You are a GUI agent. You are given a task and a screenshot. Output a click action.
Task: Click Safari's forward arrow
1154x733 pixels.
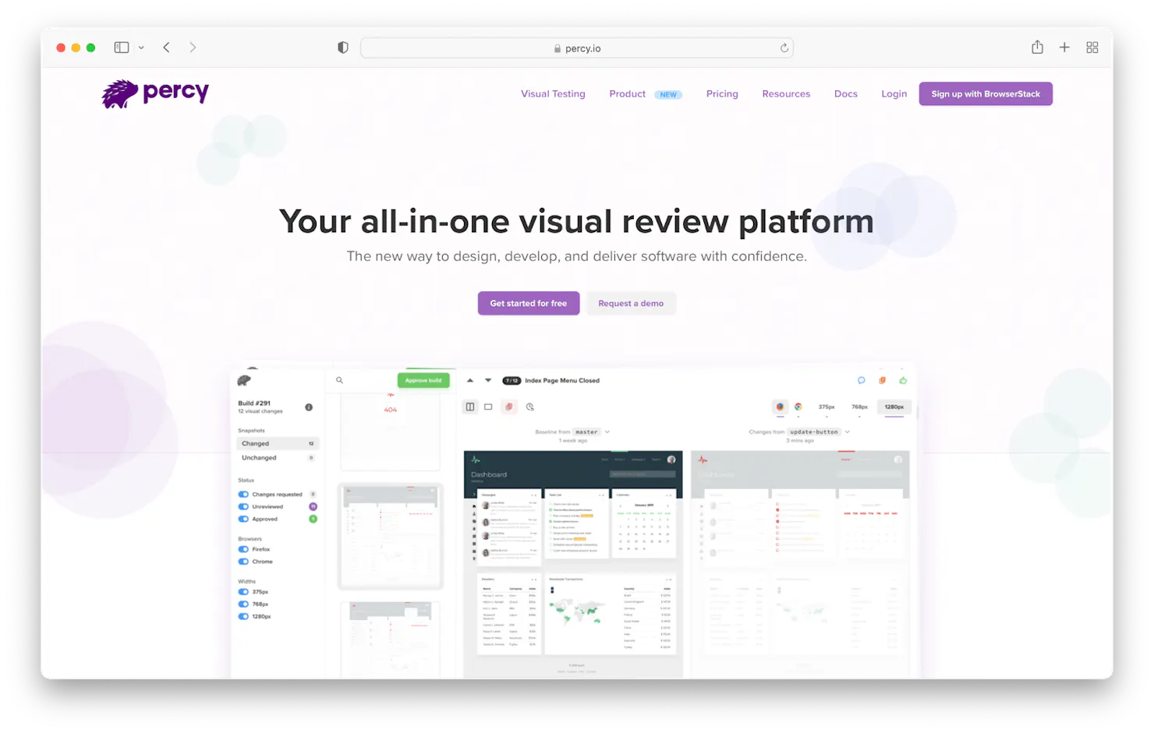pos(193,48)
